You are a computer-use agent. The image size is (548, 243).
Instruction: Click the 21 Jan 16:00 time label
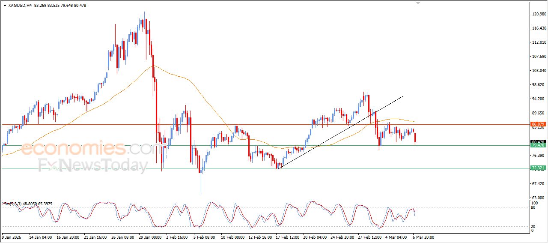tap(95, 237)
